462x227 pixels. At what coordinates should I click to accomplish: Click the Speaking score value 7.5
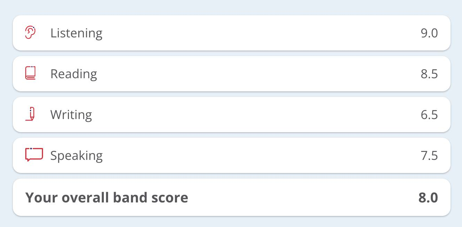[429, 156]
